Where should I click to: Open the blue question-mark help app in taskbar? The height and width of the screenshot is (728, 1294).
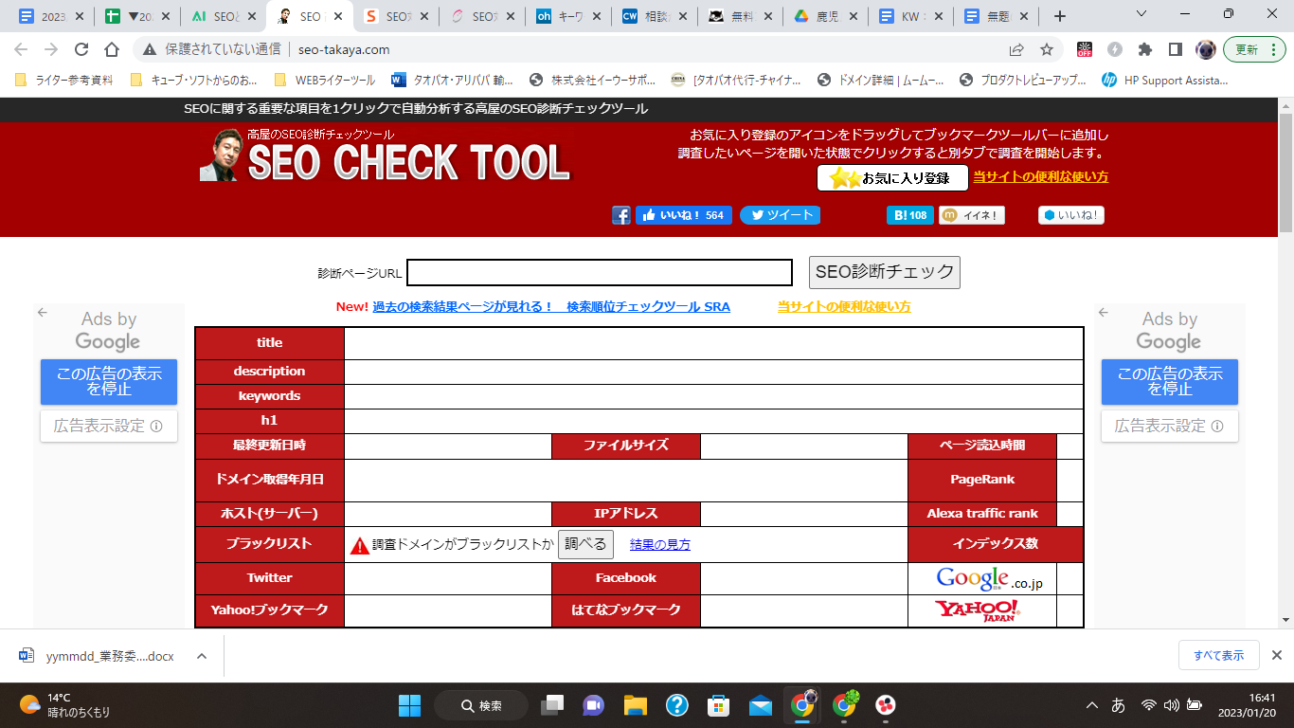[x=677, y=705]
